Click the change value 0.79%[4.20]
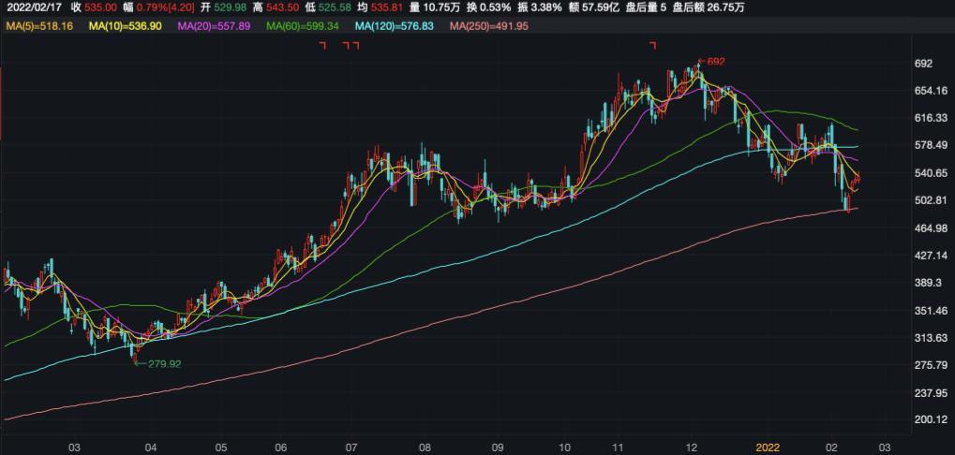955x455 pixels. [x=165, y=7]
